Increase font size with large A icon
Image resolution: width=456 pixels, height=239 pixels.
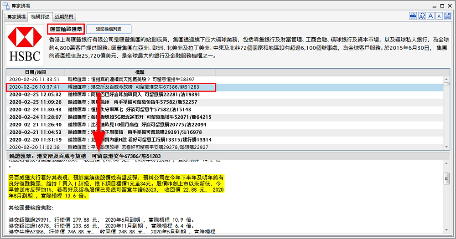click(431, 16)
